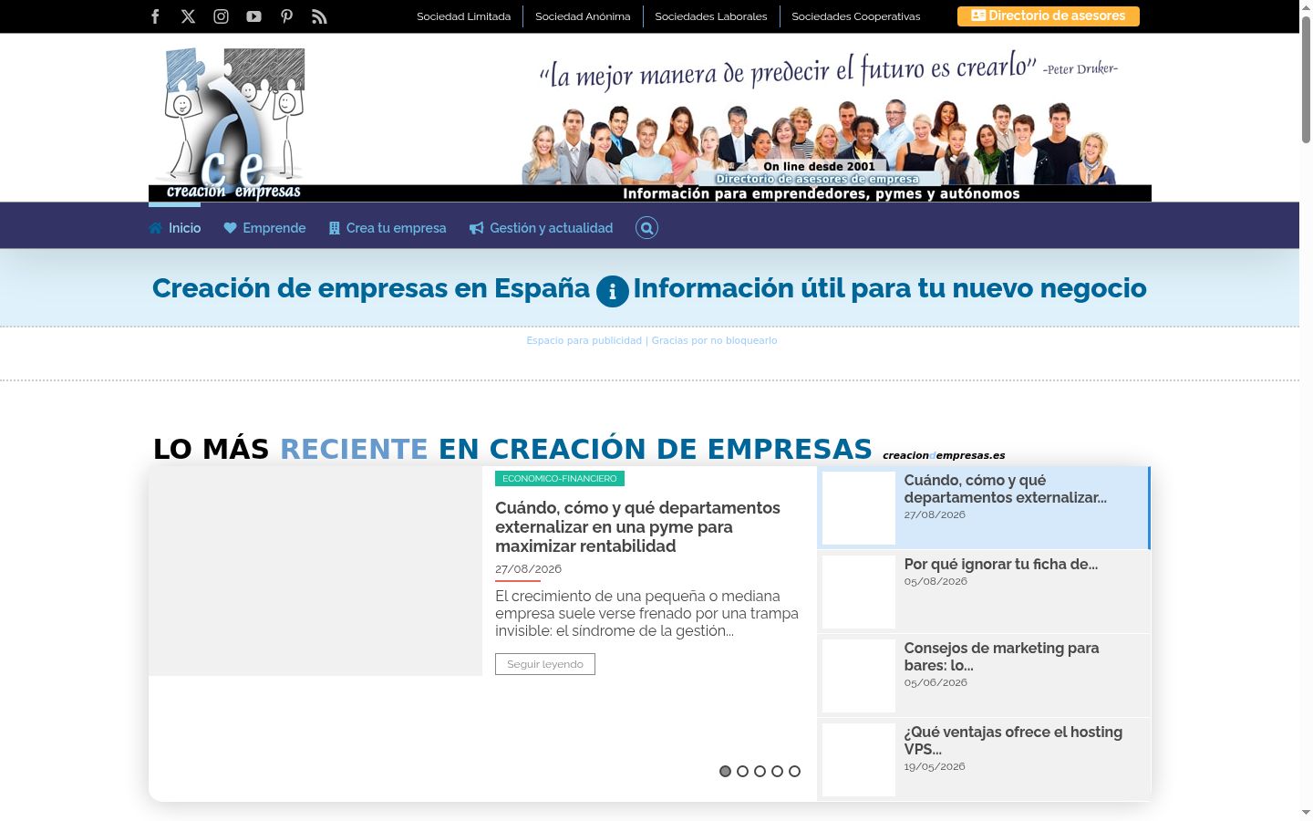Open Sociedades Cooperativas link
The image size is (1313, 821).
tap(856, 16)
